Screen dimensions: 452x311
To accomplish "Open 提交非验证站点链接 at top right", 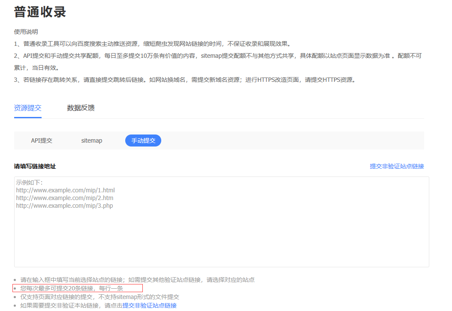I will [x=397, y=166].
